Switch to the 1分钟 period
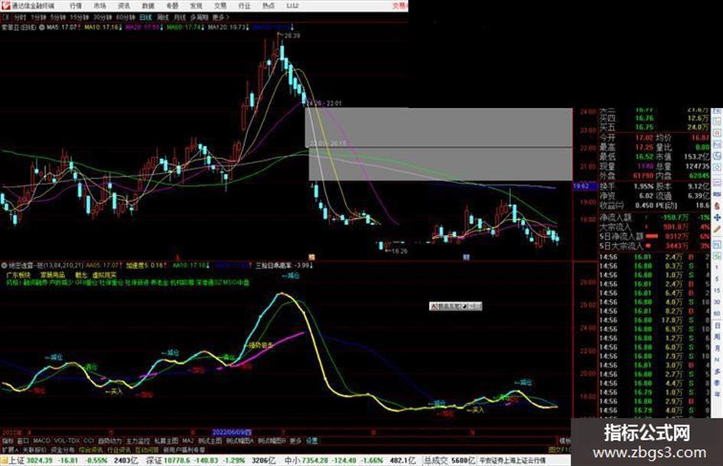723x466 pixels. [x=38, y=17]
